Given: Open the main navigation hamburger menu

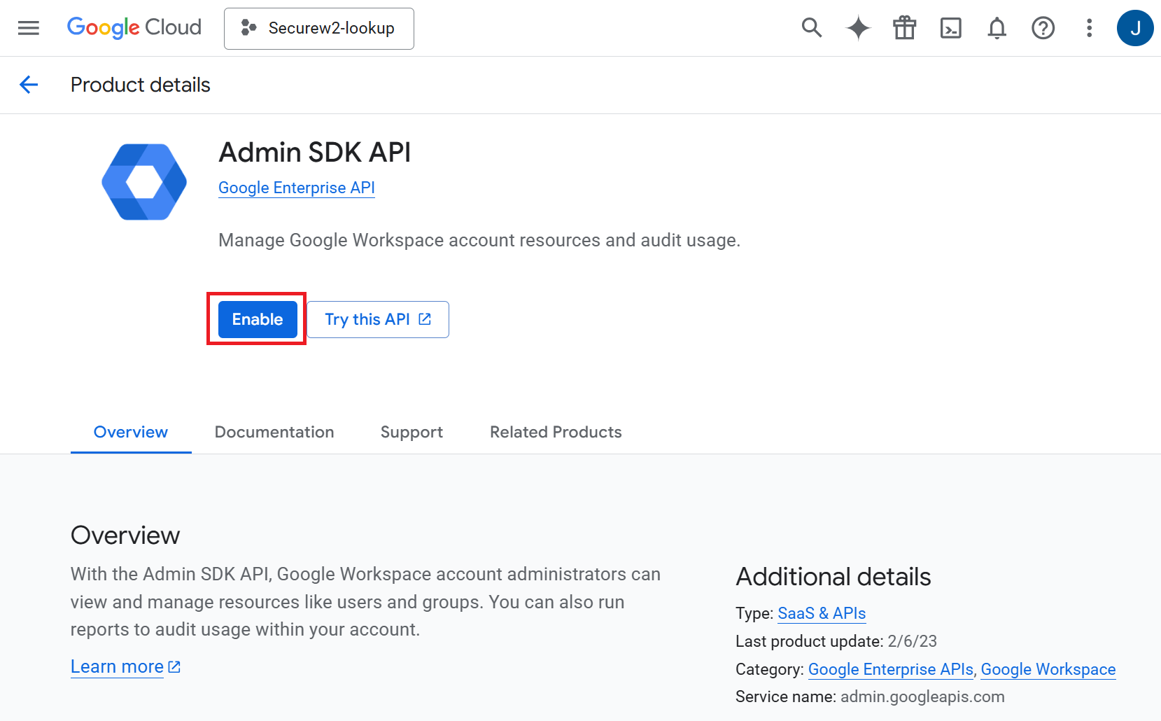Looking at the screenshot, I should [29, 28].
